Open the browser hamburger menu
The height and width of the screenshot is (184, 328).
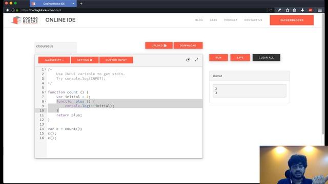[320, 10]
